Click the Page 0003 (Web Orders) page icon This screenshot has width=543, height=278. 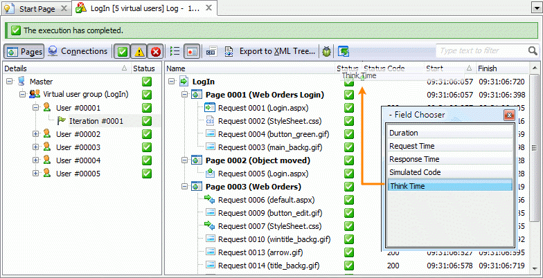[197, 187]
